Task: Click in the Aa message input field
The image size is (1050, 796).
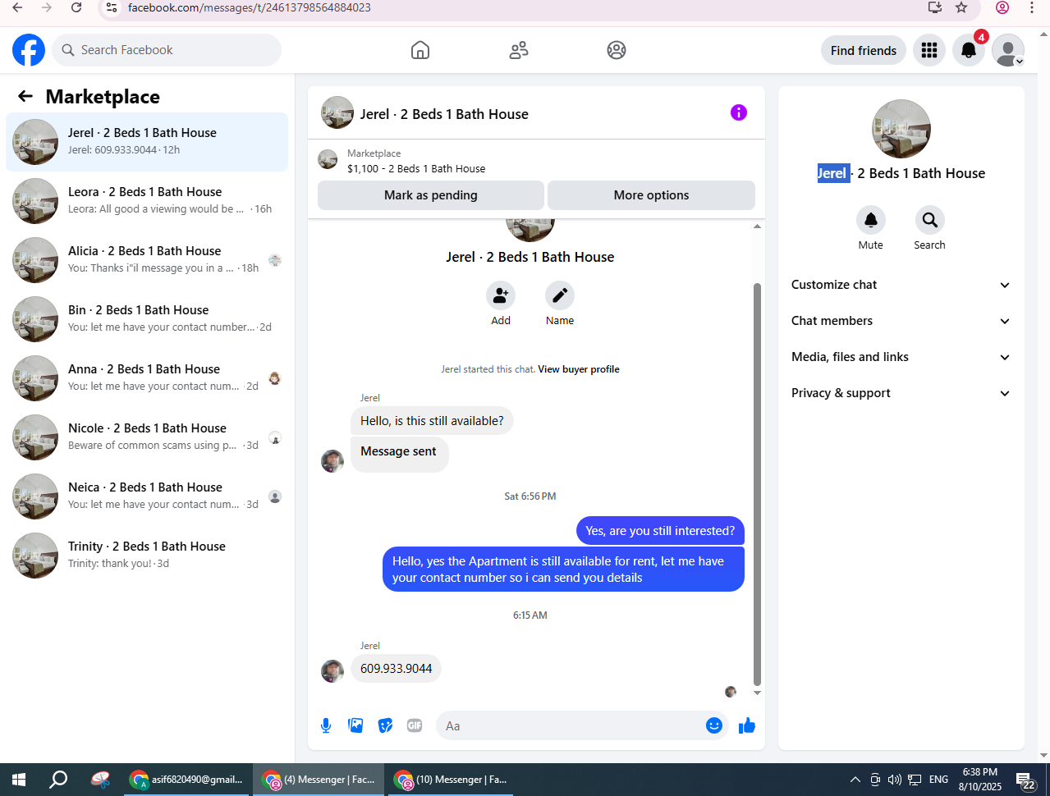Action: click(x=571, y=725)
